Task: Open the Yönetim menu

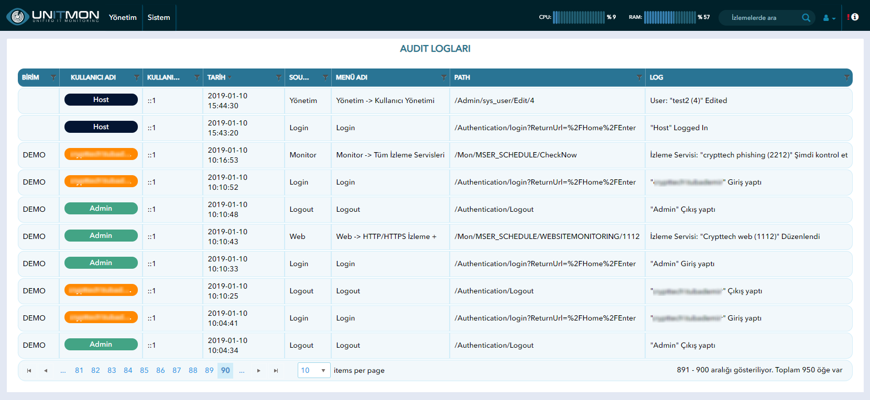Action: 123,17
